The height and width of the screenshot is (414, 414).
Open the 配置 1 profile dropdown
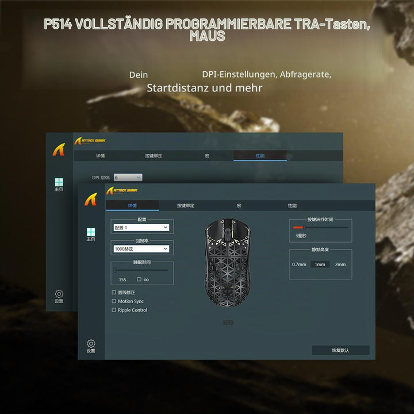(x=141, y=227)
